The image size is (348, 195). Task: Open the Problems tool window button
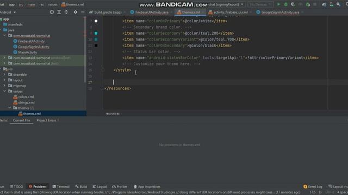[x=38, y=186]
